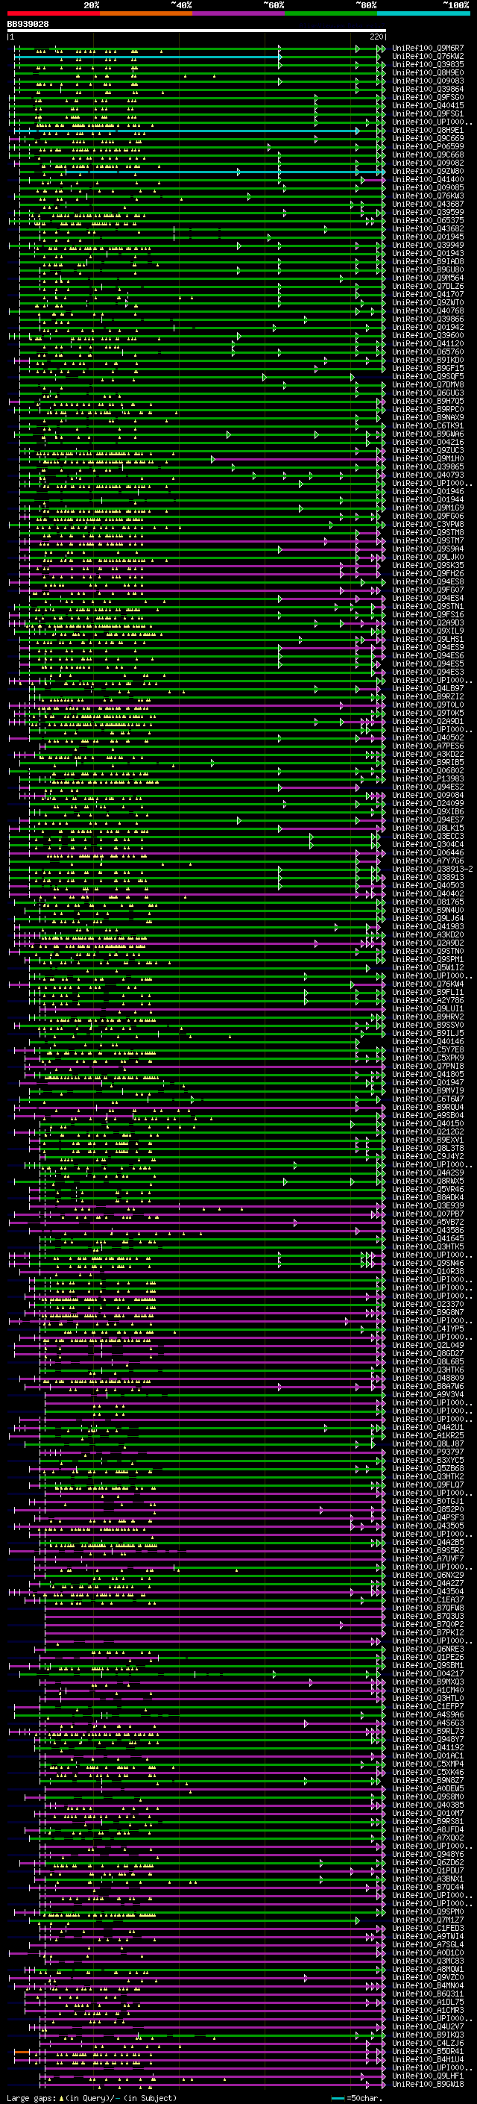477x2104 pixels.
Task: Select the UniRef100_C5XPK9 label
Action: 428,1058
